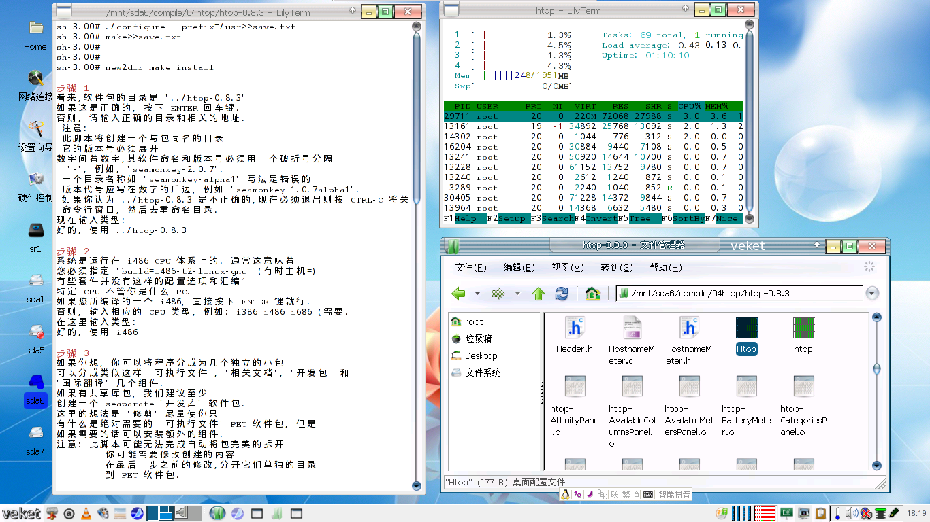Open the 编辑(E) menu

pyautogui.click(x=519, y=267)
